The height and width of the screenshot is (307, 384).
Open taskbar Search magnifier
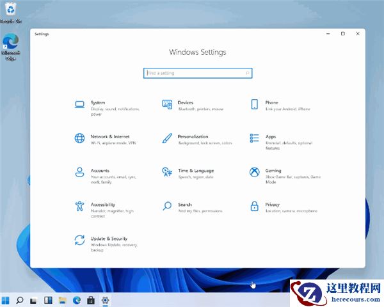click(20, 300)
